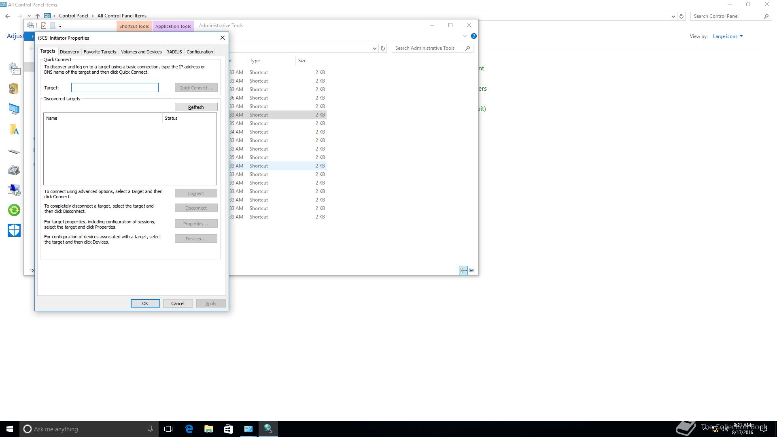Expand the Administrative Tools ribbon chevron
777x437 pixels.
coord(465,36)
